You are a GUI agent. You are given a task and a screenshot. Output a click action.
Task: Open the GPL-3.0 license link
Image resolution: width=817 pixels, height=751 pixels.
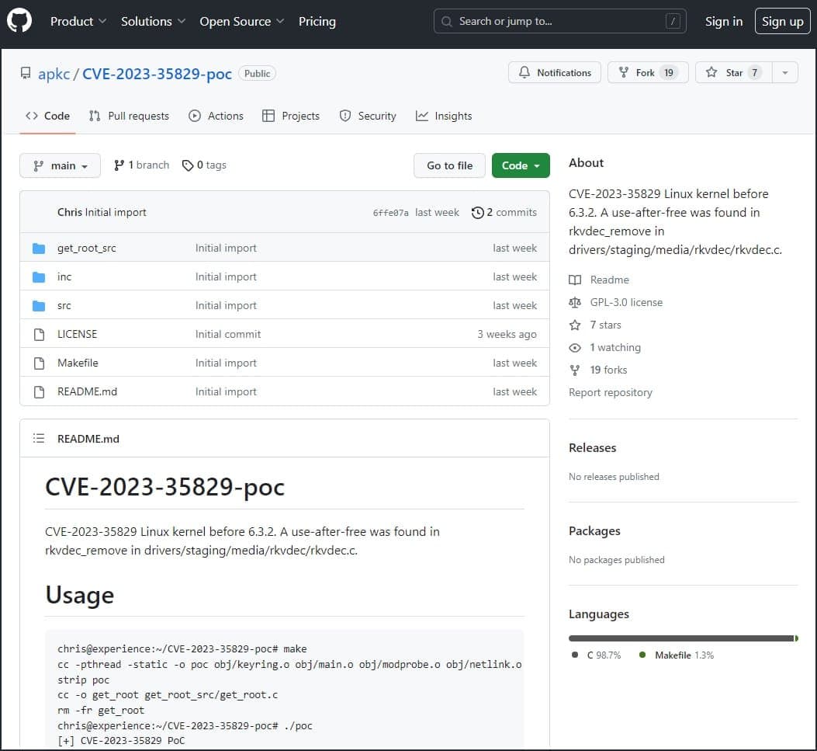[x=624, y=302]
